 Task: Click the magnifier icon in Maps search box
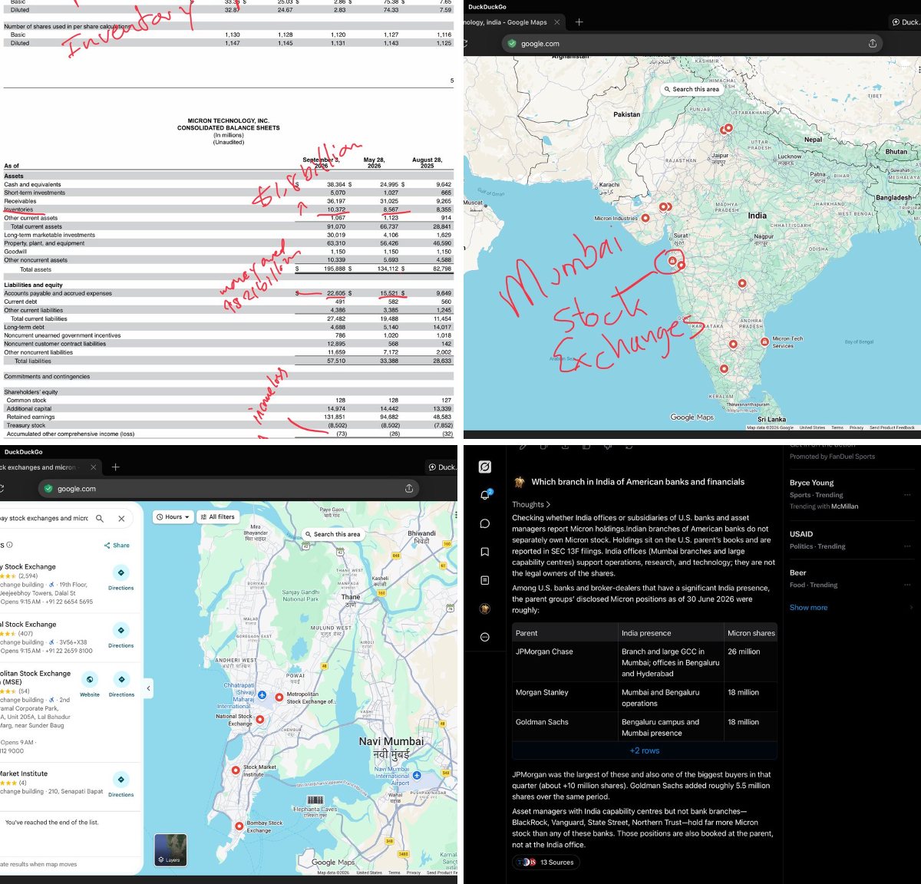click(100, 518)
